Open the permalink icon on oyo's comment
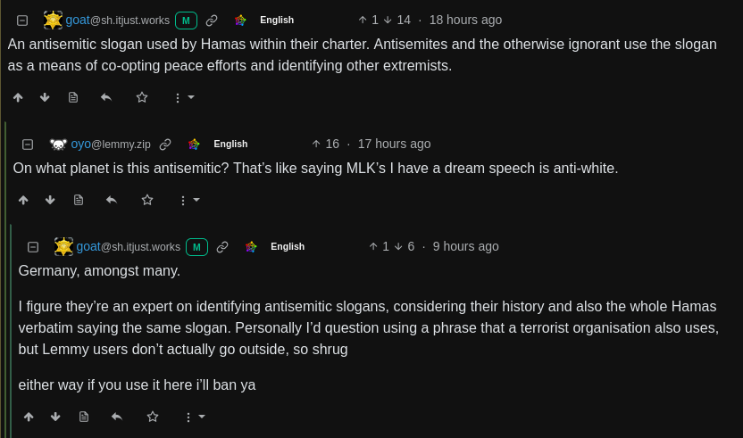 [x=165, y=145]
